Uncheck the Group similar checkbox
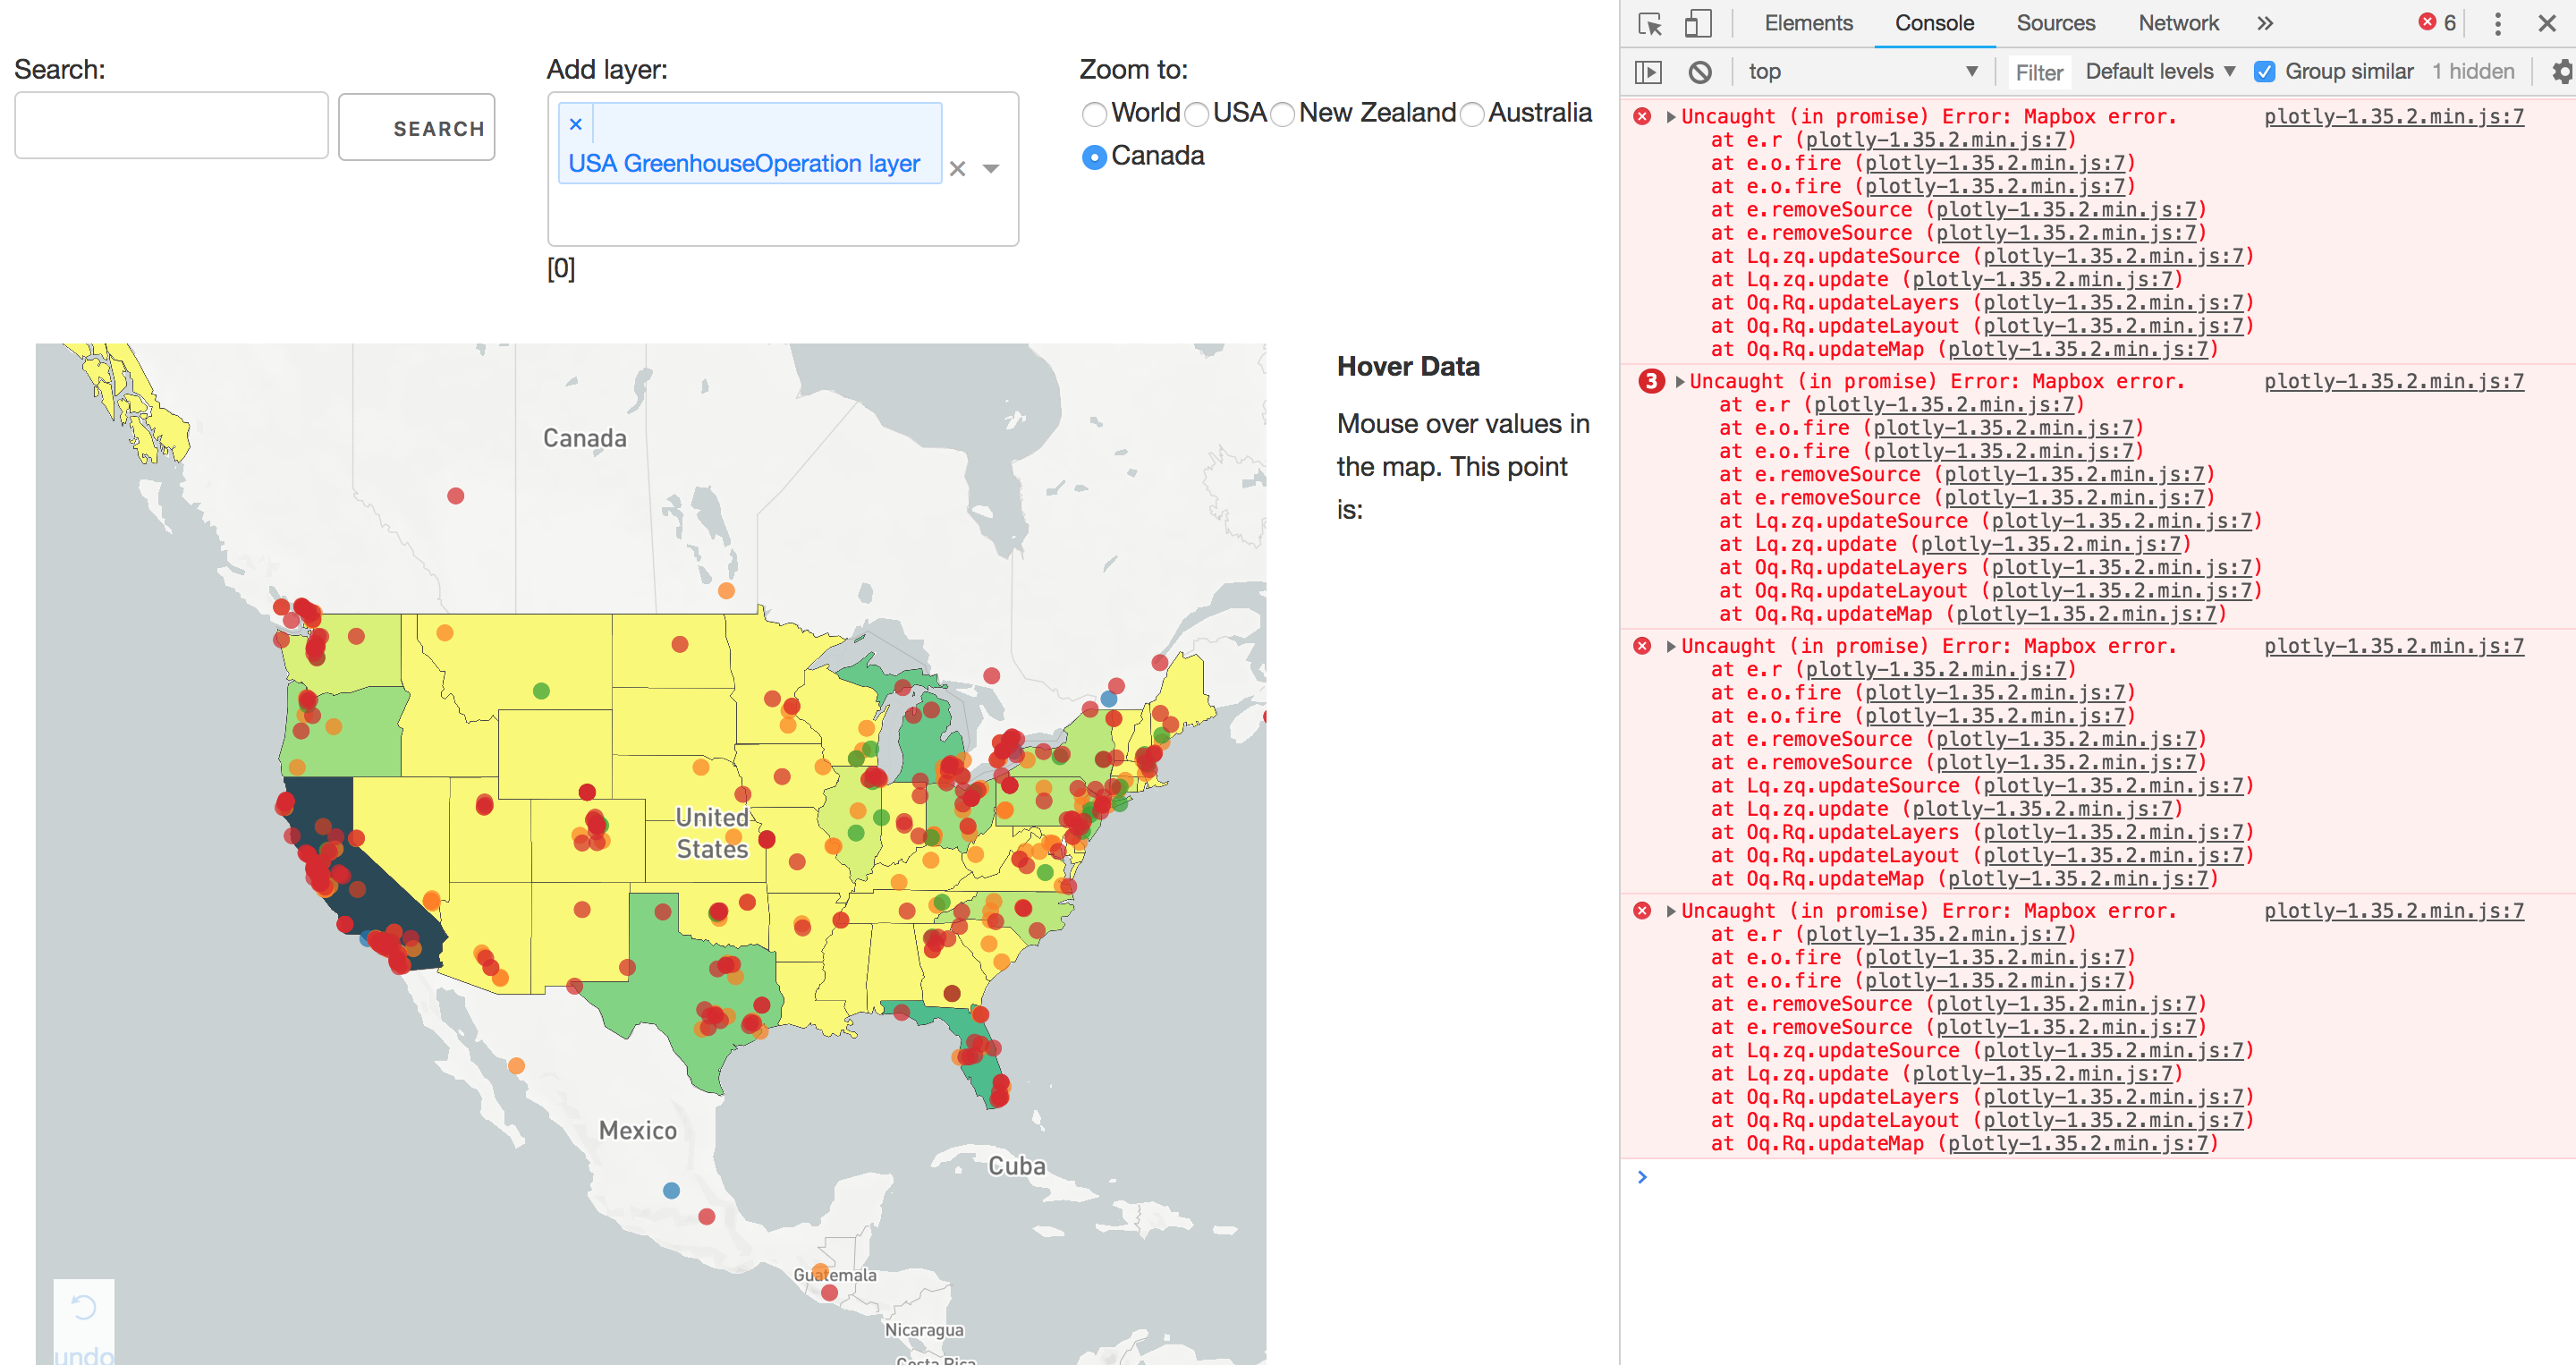The image size is (2576, 1365). pyautogui.click(x=2264, y=72)
